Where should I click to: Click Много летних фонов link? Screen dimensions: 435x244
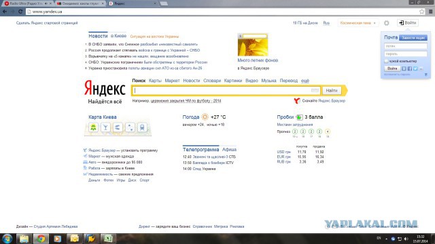(x=258, y=60)
